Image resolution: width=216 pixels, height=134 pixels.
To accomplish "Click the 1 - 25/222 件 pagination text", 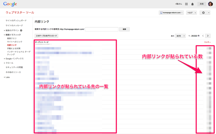I will (194, 36).
